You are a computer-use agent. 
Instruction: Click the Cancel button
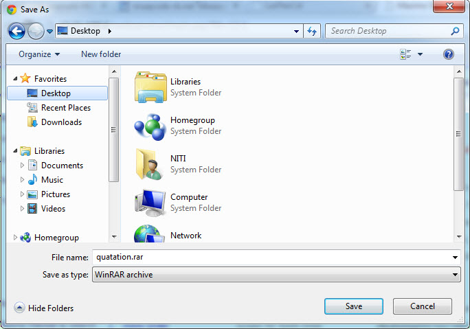[423, 306]
